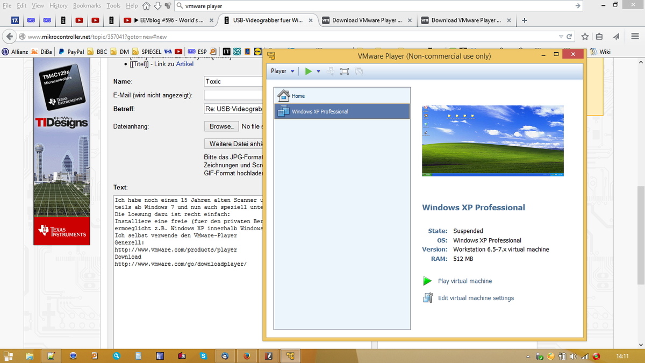Image resolution: width=645 pixels, height=363 pixels.
Task: Click the search go arrow in search box
Action: pos(577,6)
